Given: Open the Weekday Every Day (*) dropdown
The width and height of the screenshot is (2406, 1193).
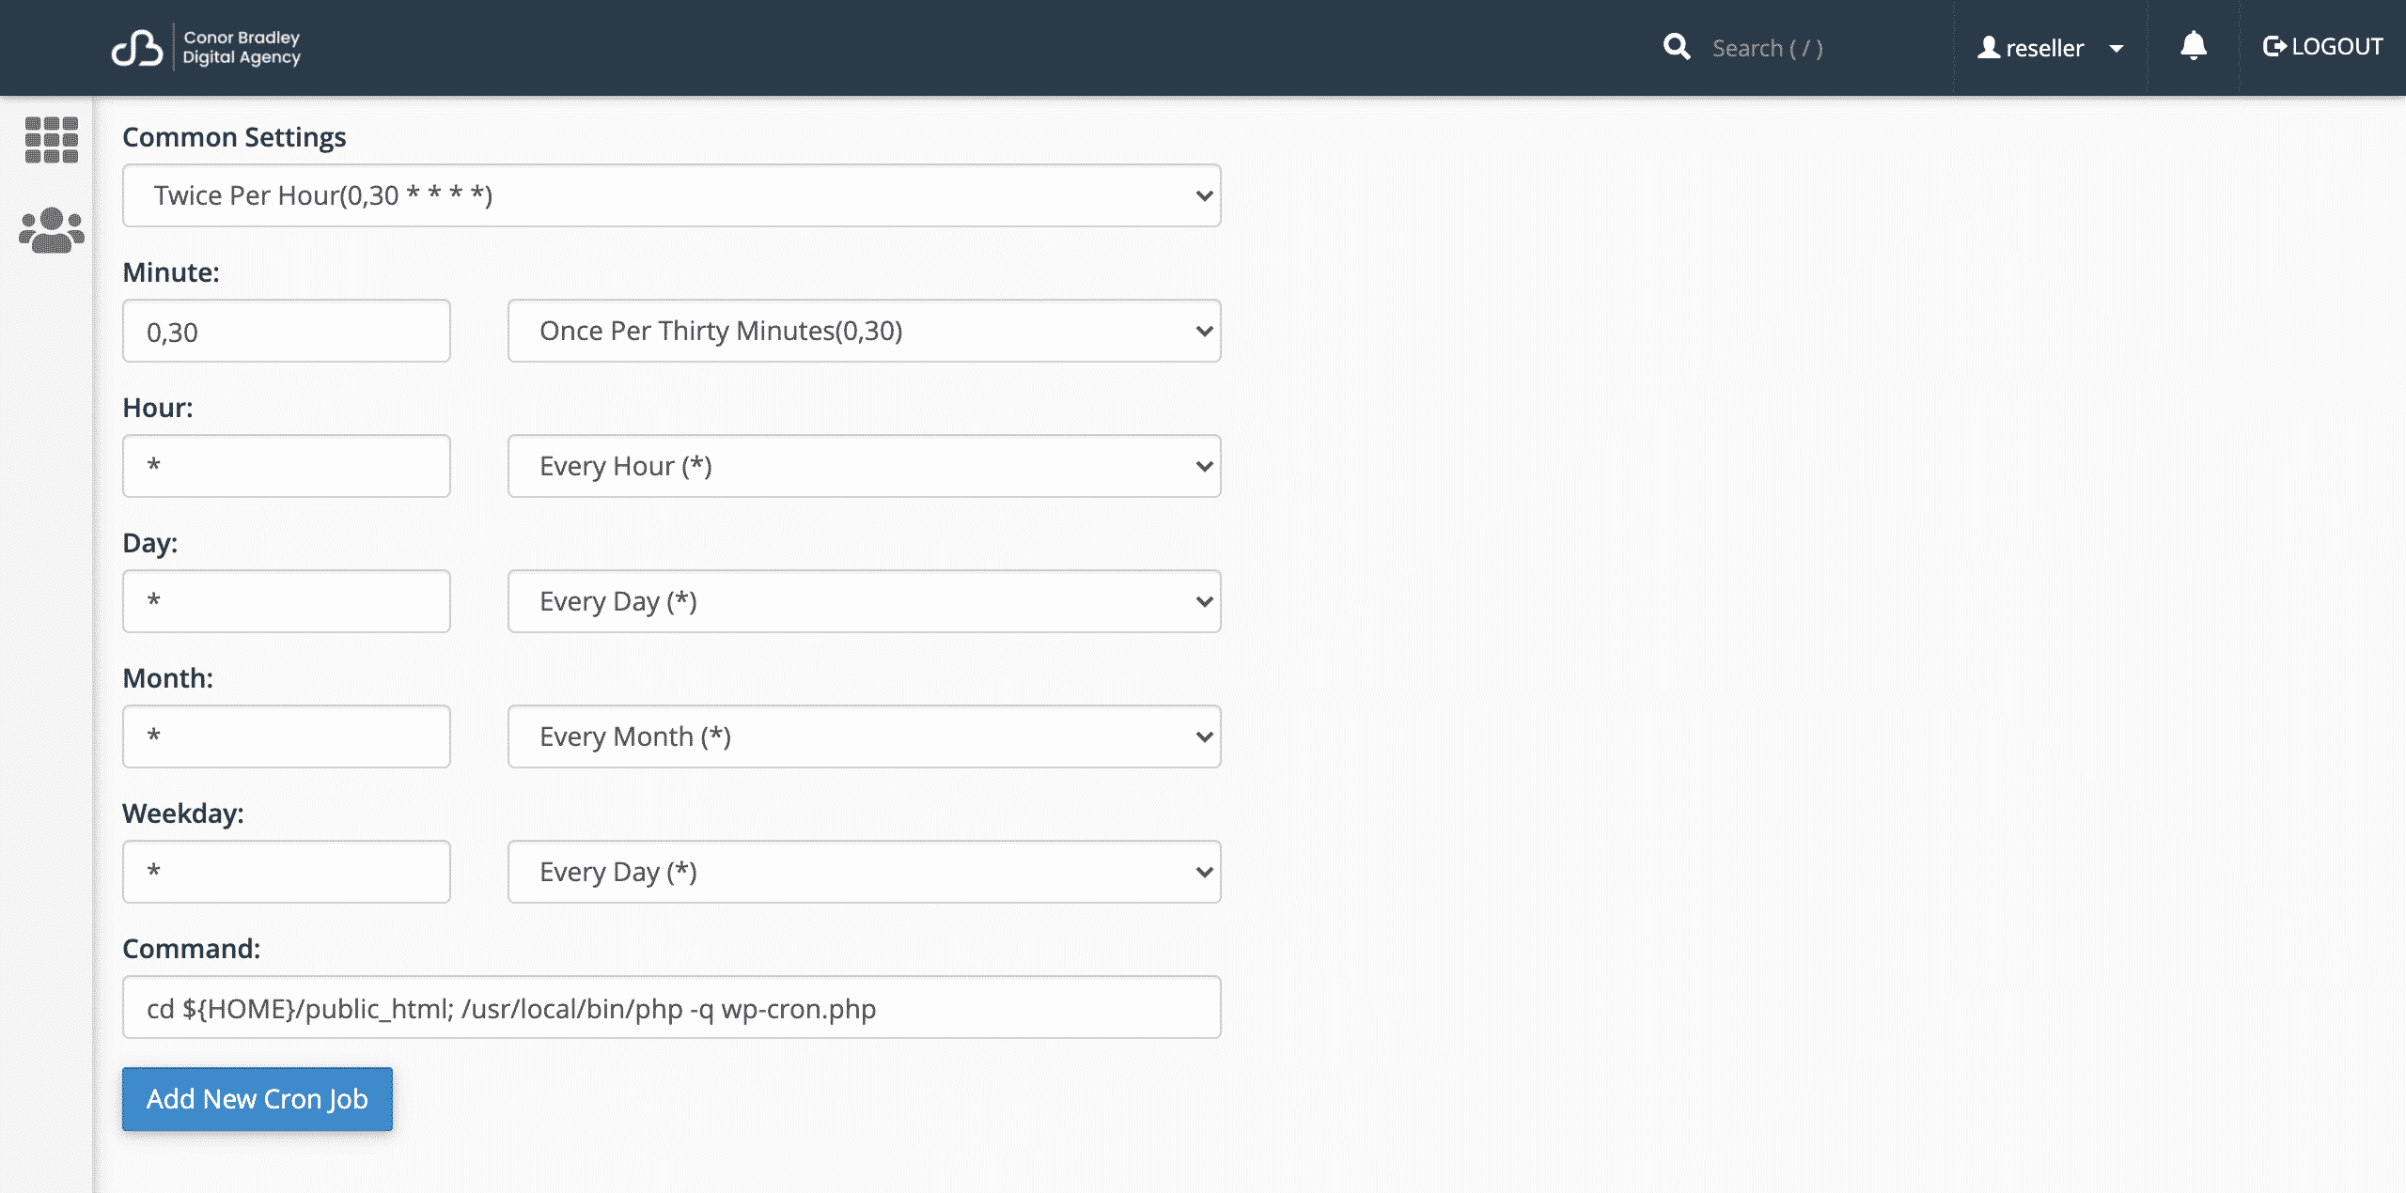Looking at the screenshot, I should [x=865, y=872].
